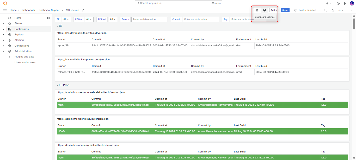The image size is (356, 160).
Task: Click the zoom out time range icon
Action: (325, 10)
